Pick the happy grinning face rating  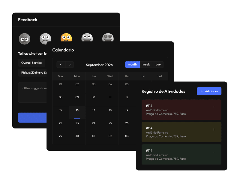pyautogui.click(x=87, y=38)
